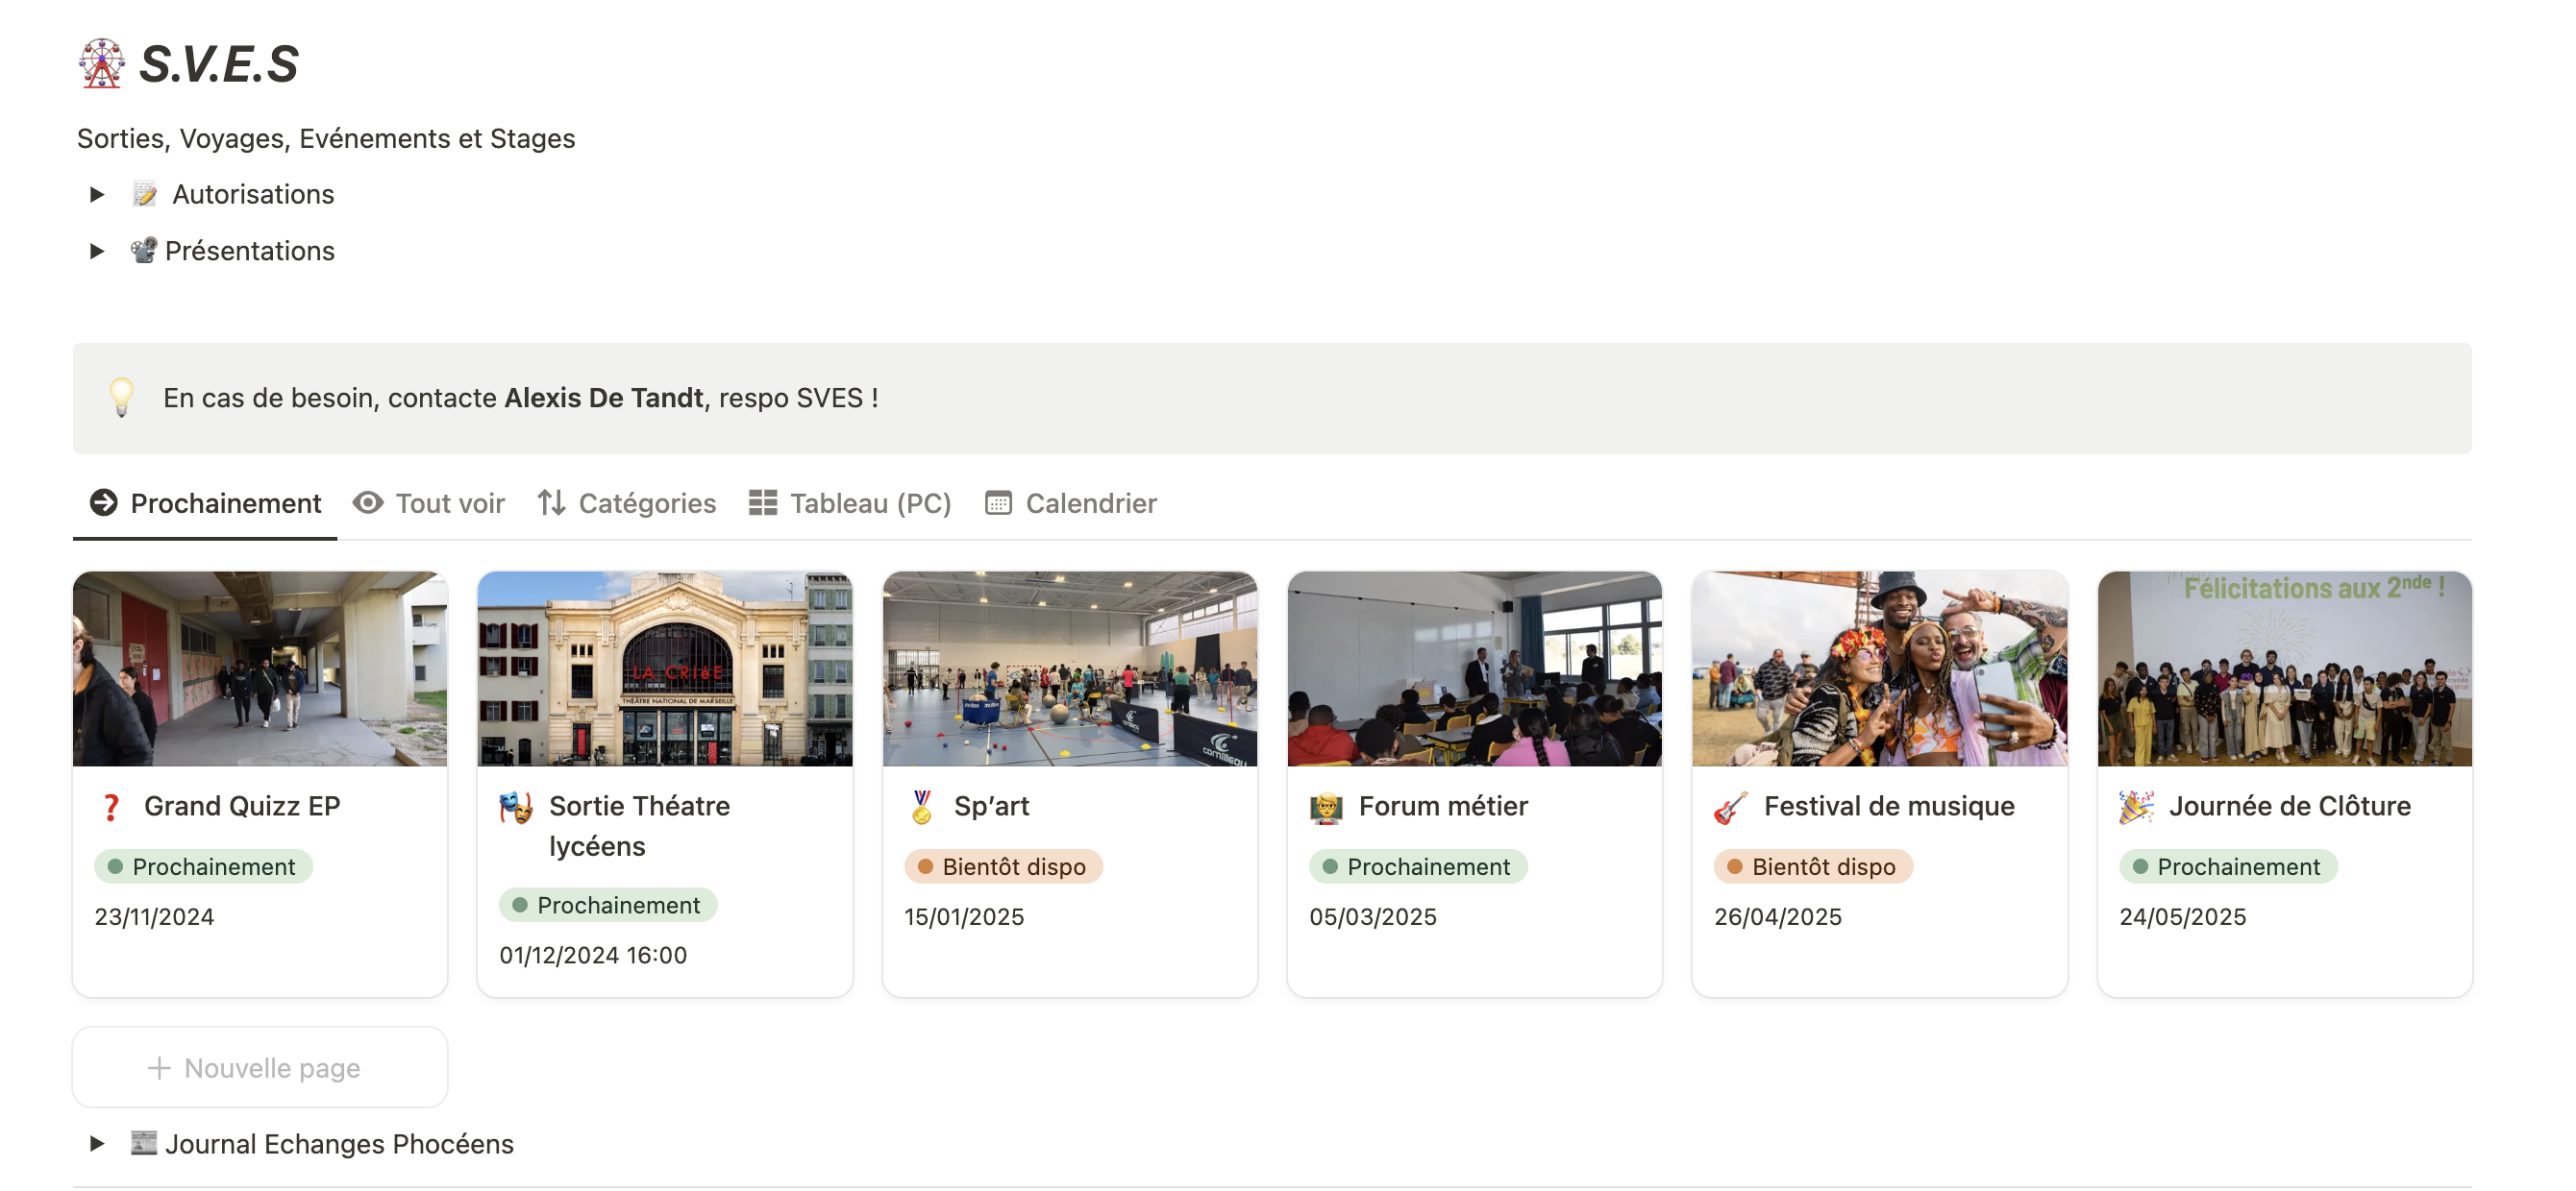The width and height of the screenshot is (2576, 1191).
Task: Open the Catégories view tab
Action: (627, 502)
